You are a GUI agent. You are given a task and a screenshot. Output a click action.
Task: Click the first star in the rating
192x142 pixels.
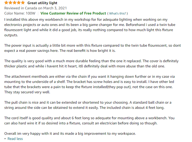tap(6, 3)
